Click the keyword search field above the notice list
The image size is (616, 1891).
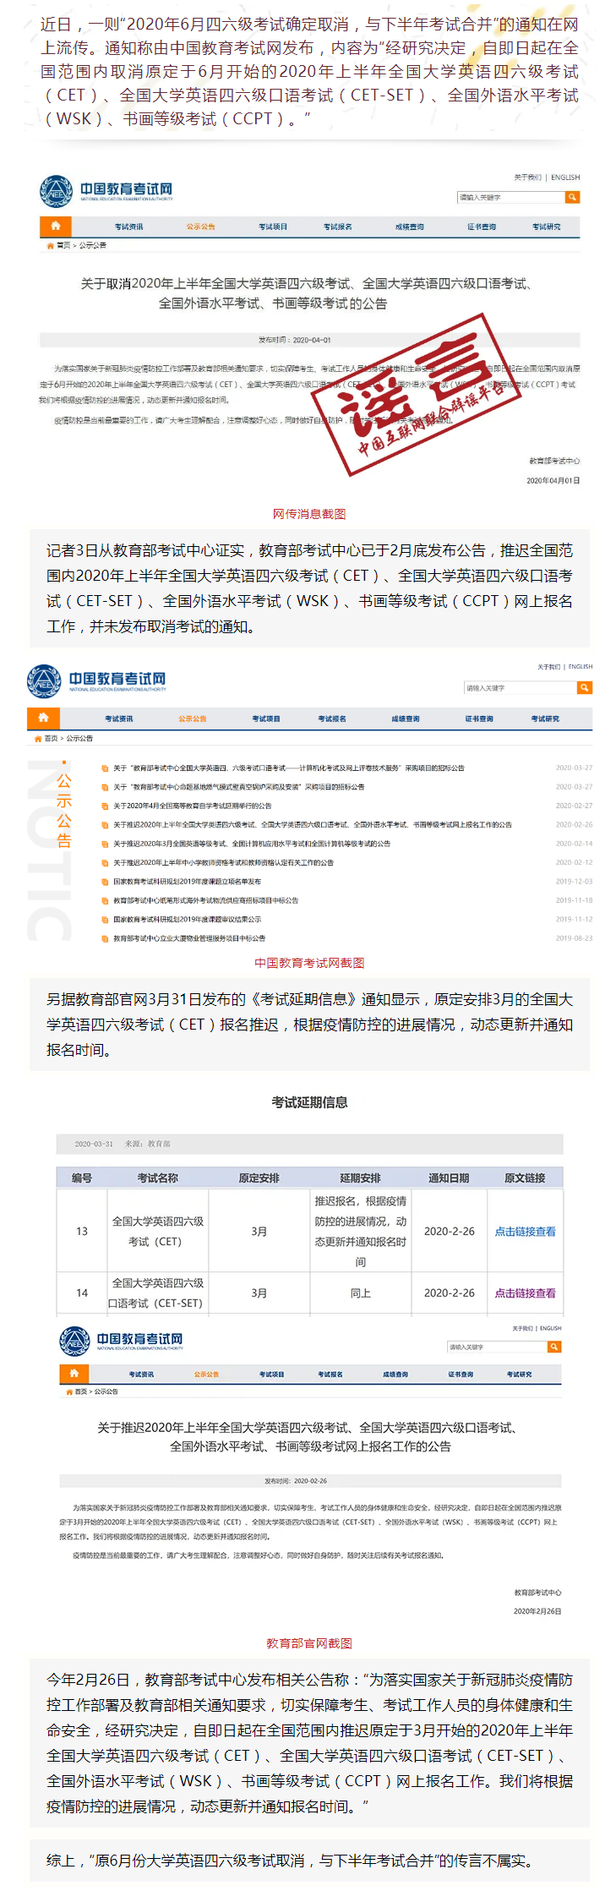(521, 688)
